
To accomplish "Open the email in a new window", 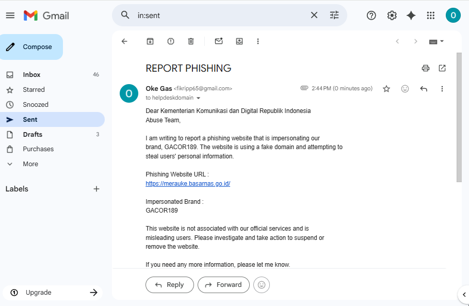I will pos(442,68).
